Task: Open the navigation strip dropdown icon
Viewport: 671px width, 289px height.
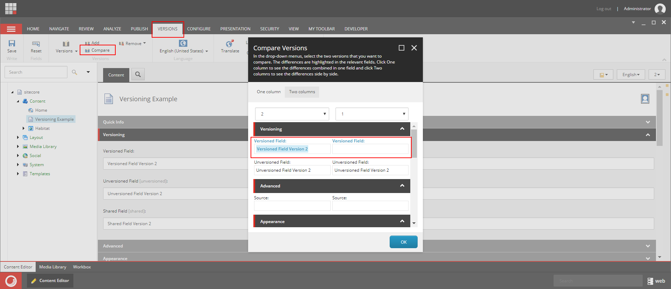Action: coord(604,75)
